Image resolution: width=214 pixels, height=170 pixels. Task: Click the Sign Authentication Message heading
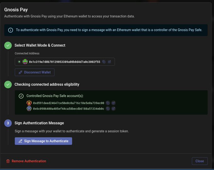pos(39,123)
